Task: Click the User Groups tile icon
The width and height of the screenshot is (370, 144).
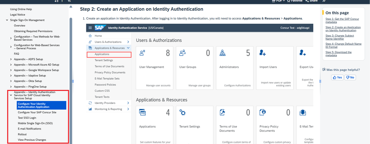Action: pos(182,53)
